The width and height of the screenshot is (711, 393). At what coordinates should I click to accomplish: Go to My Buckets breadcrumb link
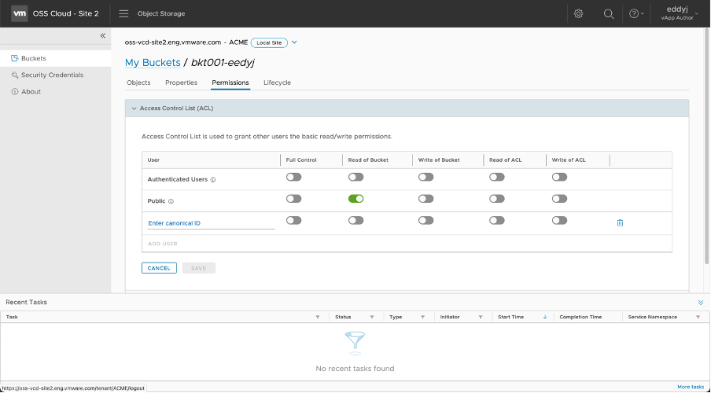pos(153,62)
